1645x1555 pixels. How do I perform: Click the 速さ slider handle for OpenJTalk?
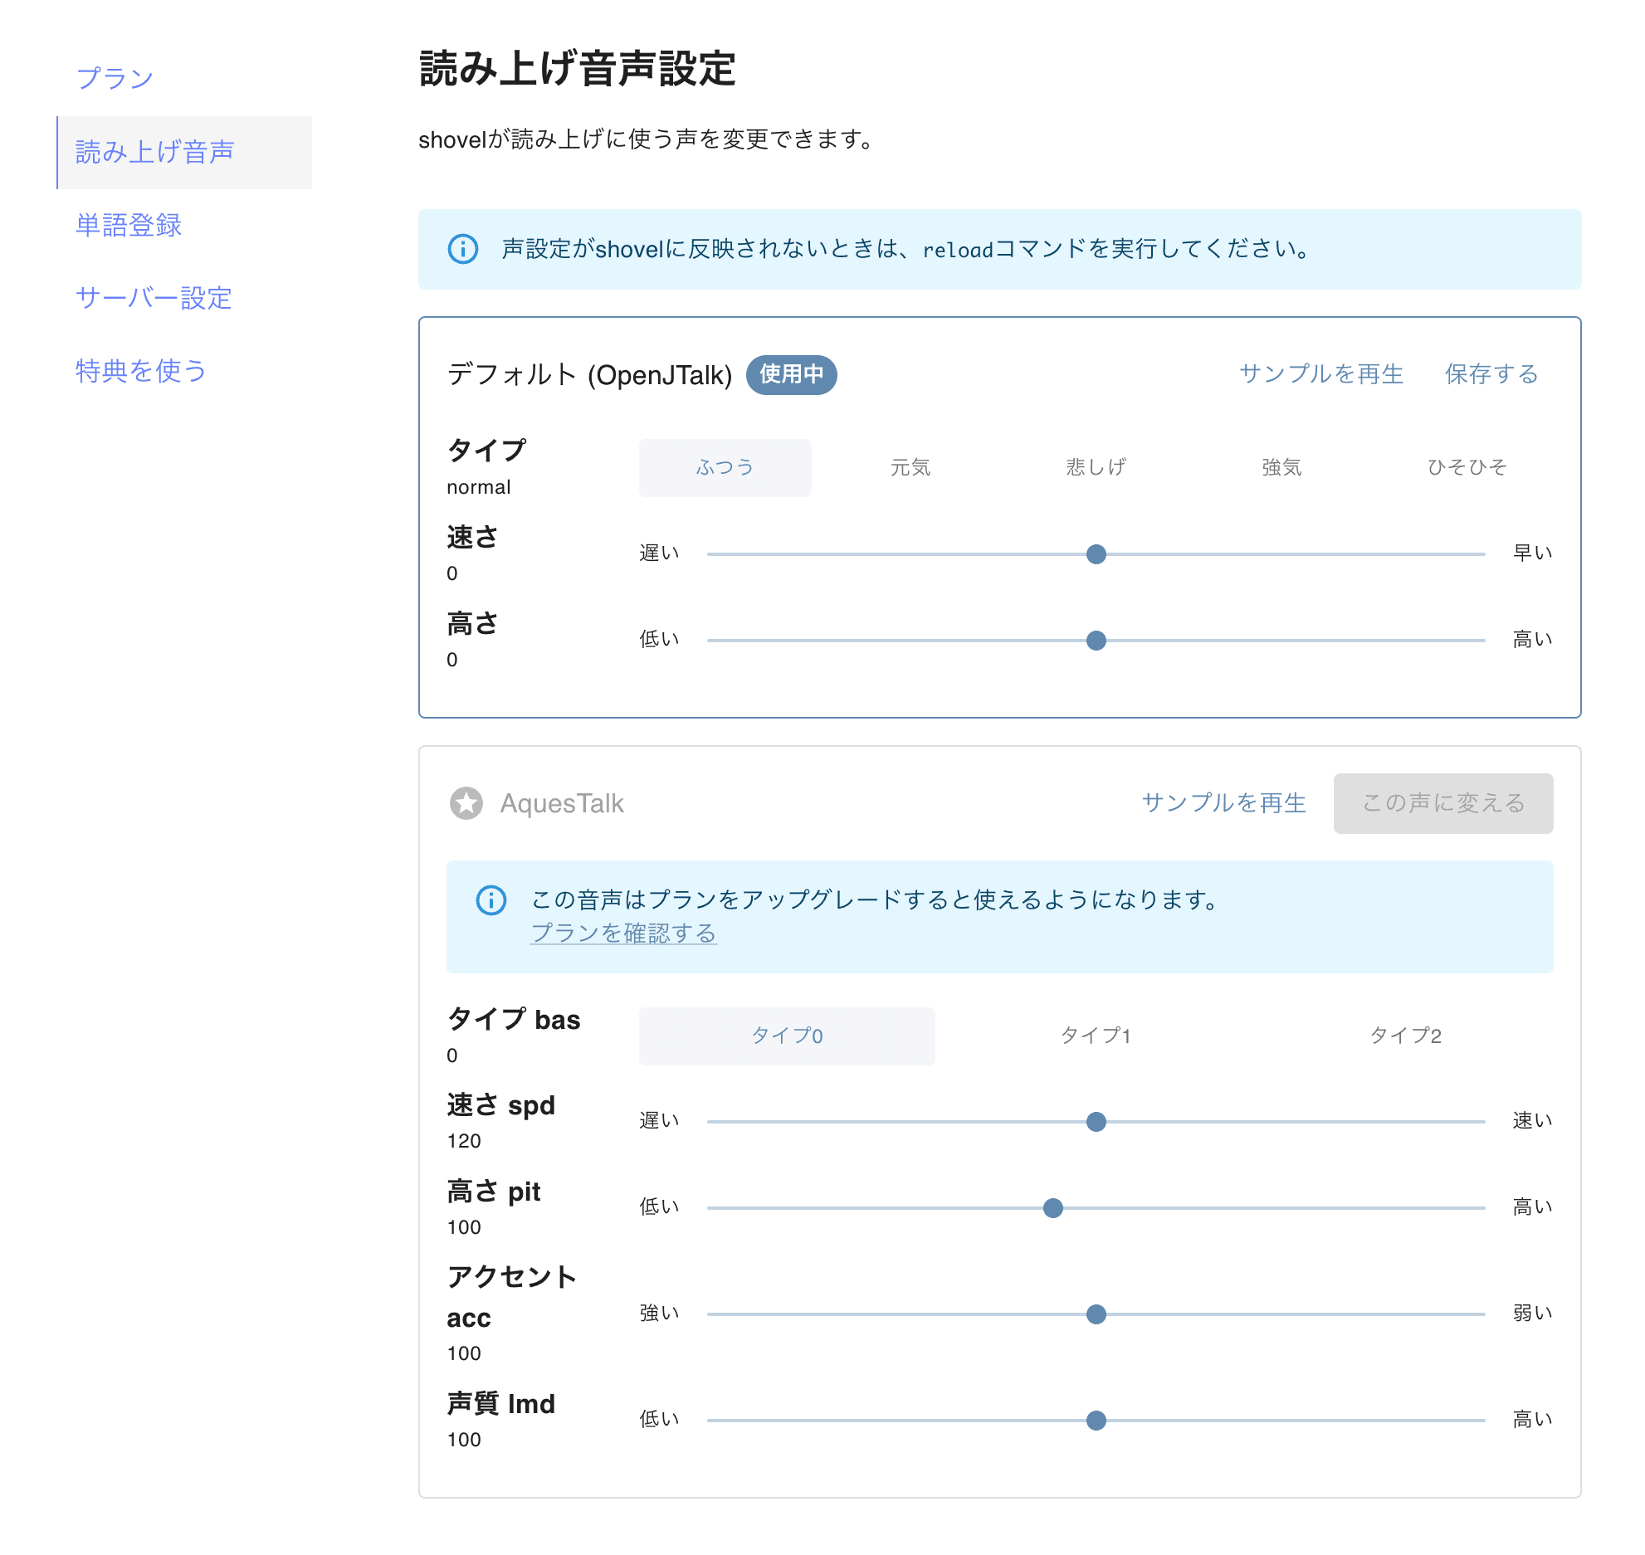tap(1096, 553)
